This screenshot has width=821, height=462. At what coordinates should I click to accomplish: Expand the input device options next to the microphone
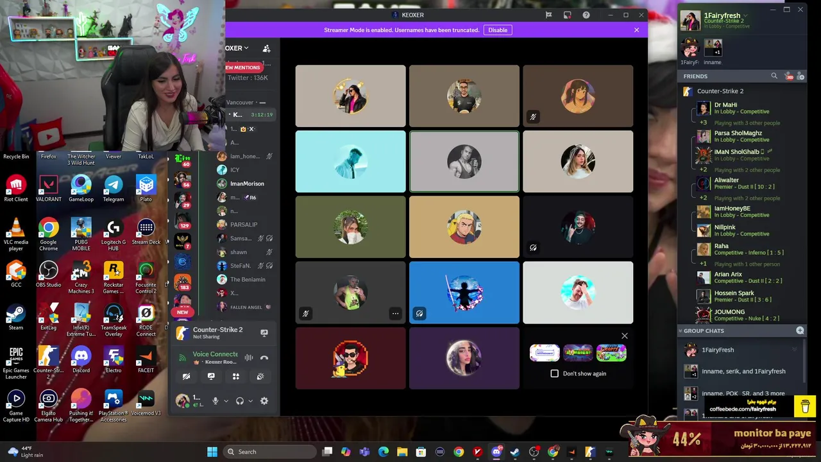226,401
